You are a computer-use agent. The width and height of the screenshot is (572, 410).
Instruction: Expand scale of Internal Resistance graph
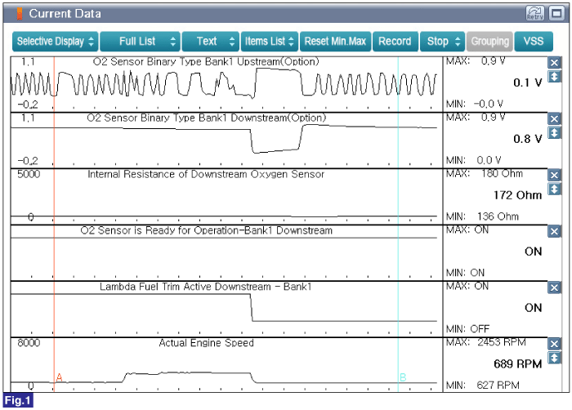(554, 189)
